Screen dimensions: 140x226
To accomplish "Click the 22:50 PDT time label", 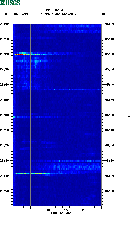I will [4, 100].
